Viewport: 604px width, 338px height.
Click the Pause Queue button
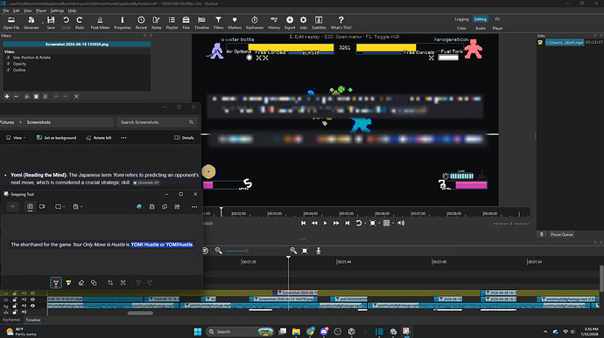point(562,235)
